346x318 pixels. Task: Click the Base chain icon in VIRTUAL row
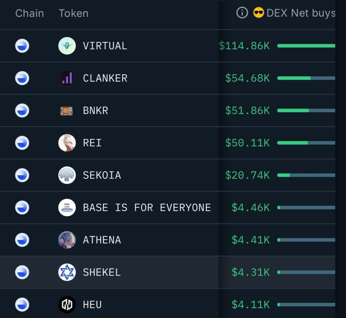tap(22, 46)
